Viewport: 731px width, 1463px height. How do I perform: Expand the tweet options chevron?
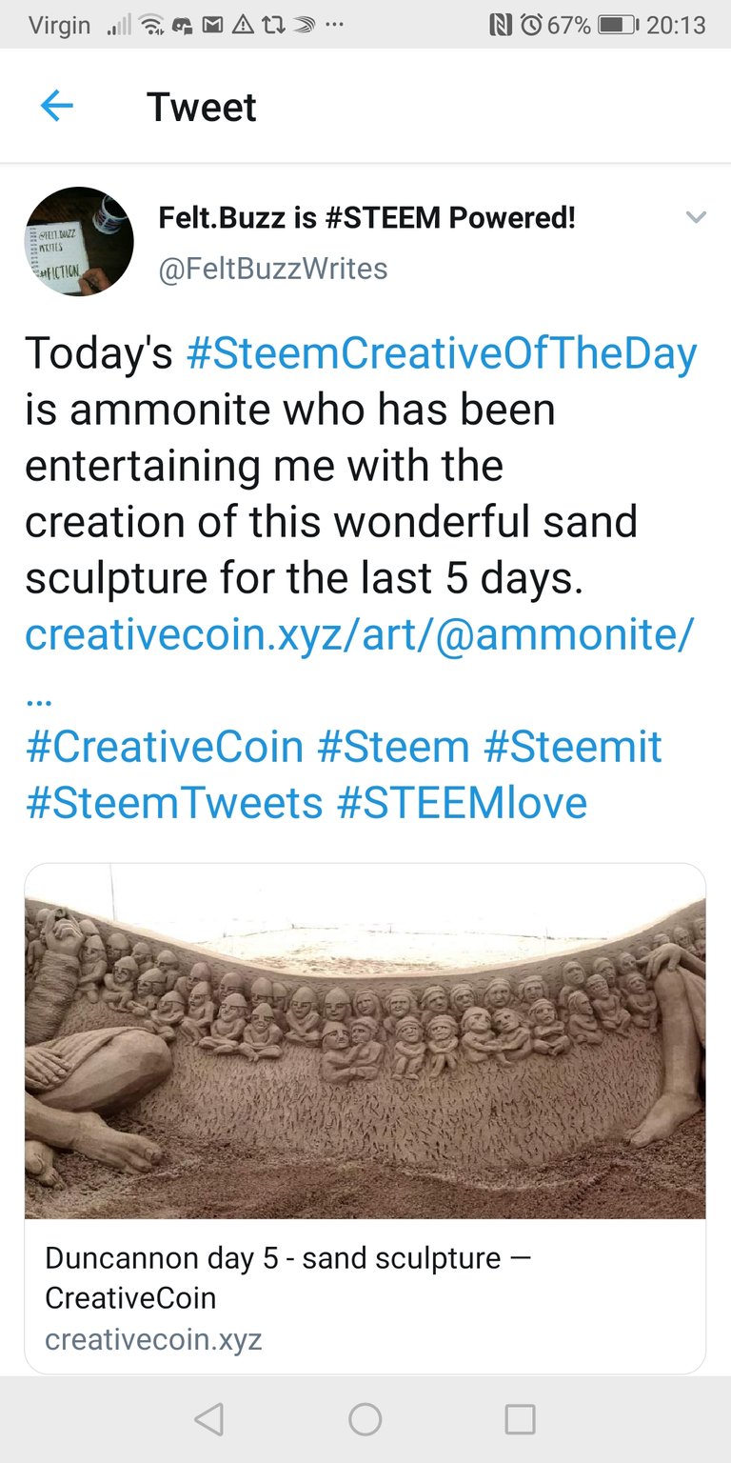pyautogui.click(x=696, y=218)
